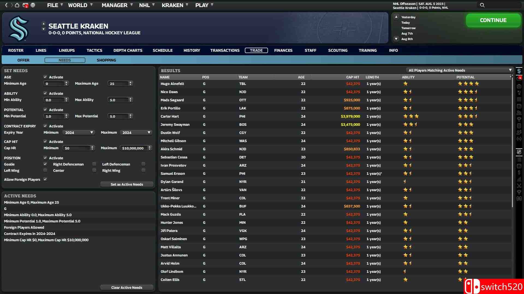524x294 pixels.
Task: Open the mail inbox with 5 badge
Action: coord(25,5)
